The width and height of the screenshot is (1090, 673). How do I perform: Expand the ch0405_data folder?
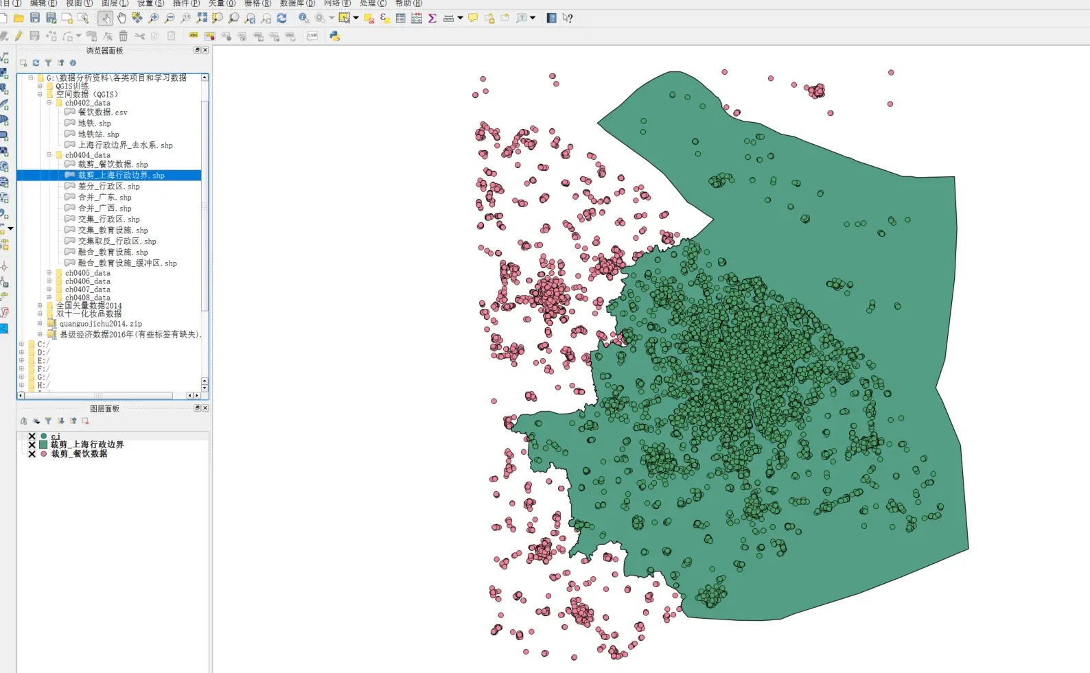(49, 273)
